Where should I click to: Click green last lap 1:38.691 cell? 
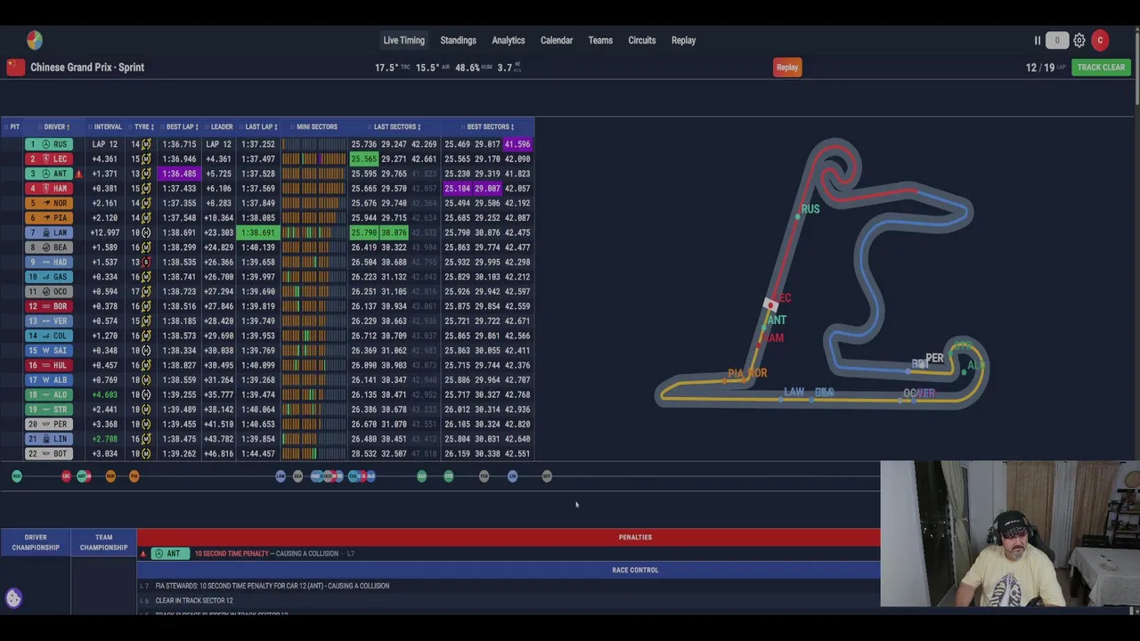[258, 232]
